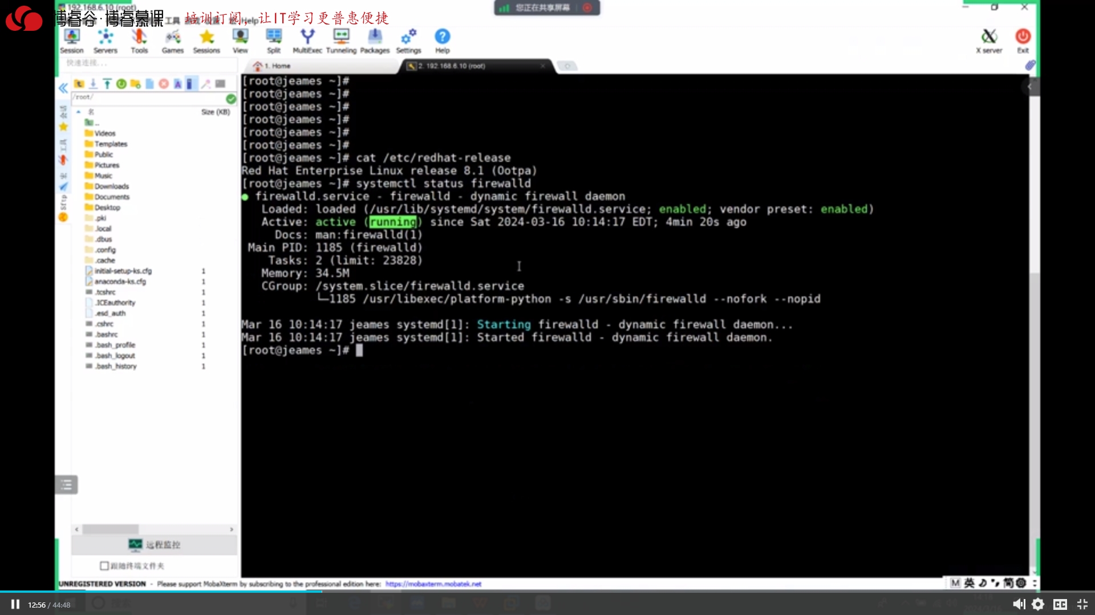
Task: Open the View toolbar icon
Action: [240, 41]
